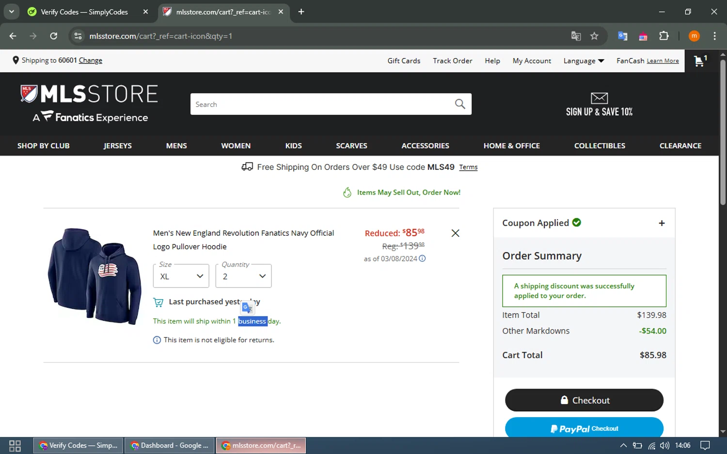
Task: Open WOMEN menu
Action: click(x=236, y=146)
